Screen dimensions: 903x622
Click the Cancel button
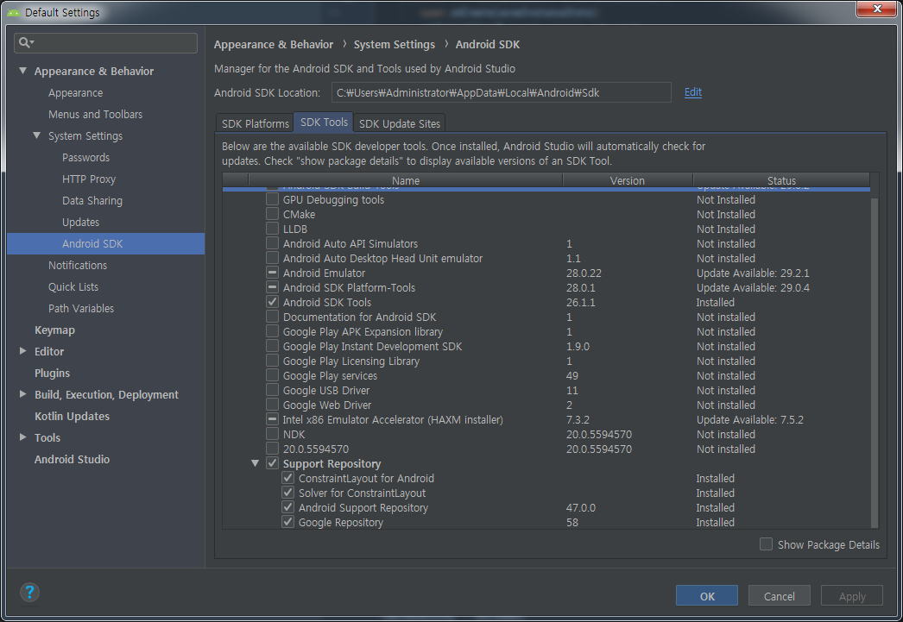click(x=780, y=596)
